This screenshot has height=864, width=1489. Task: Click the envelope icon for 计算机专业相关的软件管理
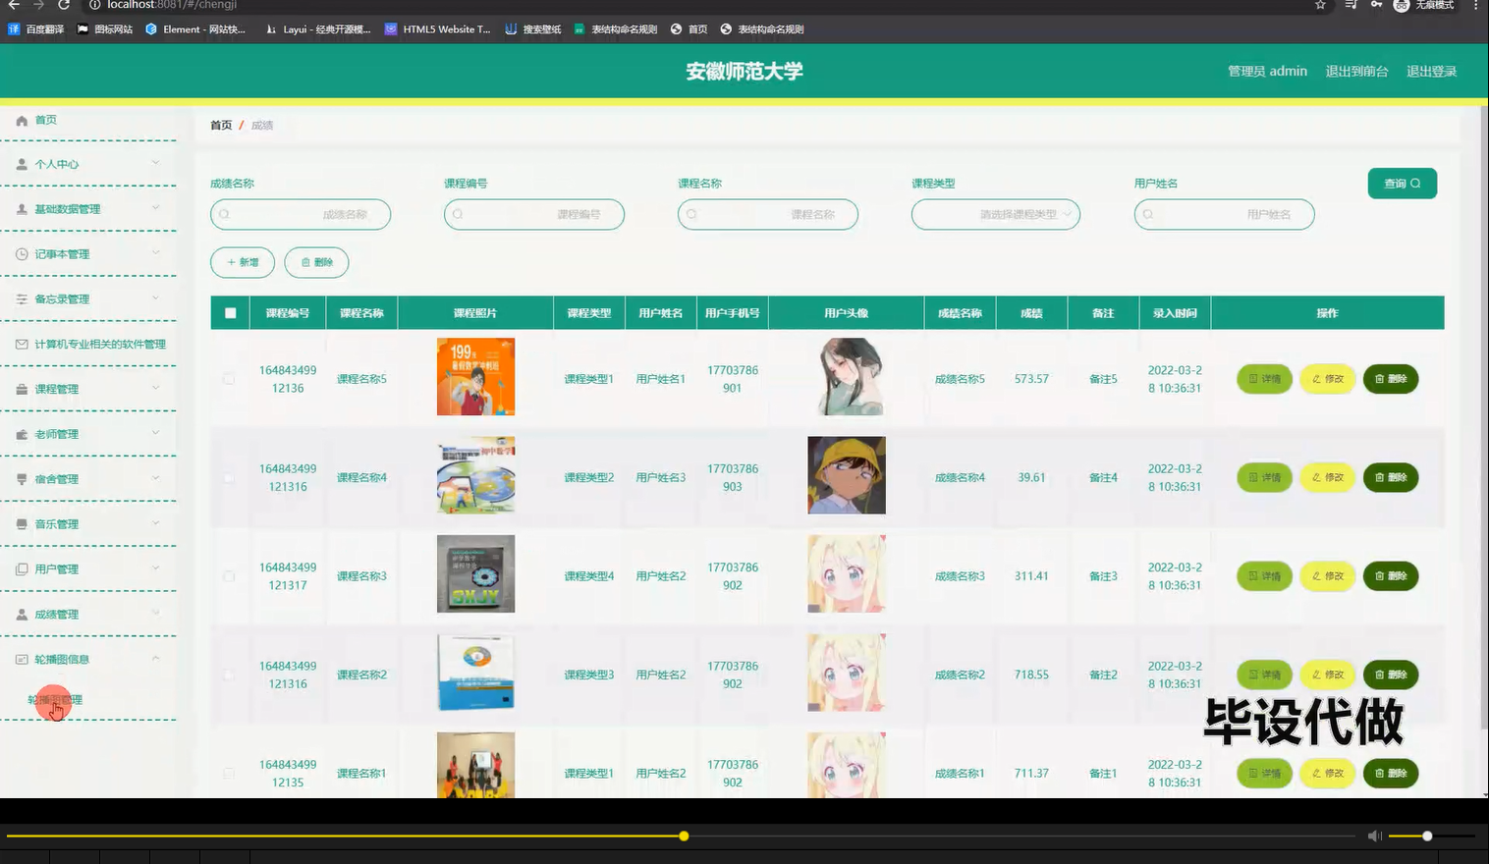click(x=22, y=344)
